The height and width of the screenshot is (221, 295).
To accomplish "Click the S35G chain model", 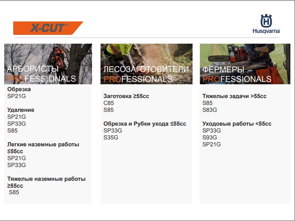I will pos(111,138).
